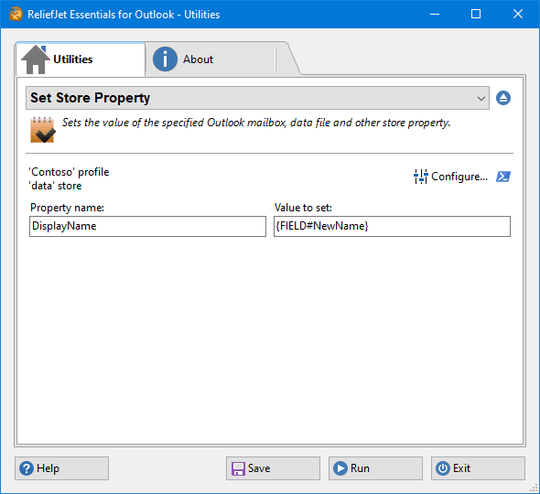The width and height of the screenshot is (540, 494).
Task: Expand the utility list via chevron arrow
Action: (481, 99)
